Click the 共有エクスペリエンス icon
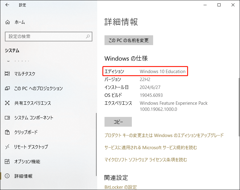The height and width of the screenshot is (190, 240). pos(7,103)
